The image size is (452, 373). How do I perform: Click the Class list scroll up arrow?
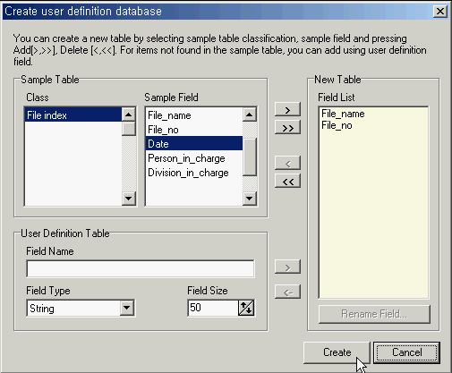(x=129, y=114)
